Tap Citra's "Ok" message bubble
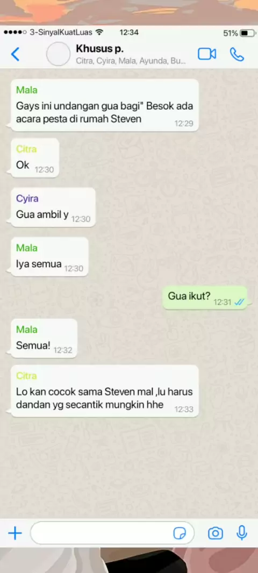The image size is (258, 573). click(35, 158)
